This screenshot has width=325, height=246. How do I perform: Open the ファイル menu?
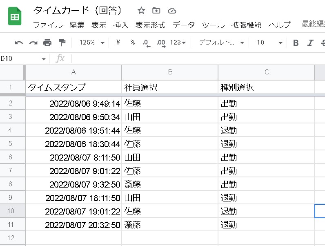coord(47,25)
